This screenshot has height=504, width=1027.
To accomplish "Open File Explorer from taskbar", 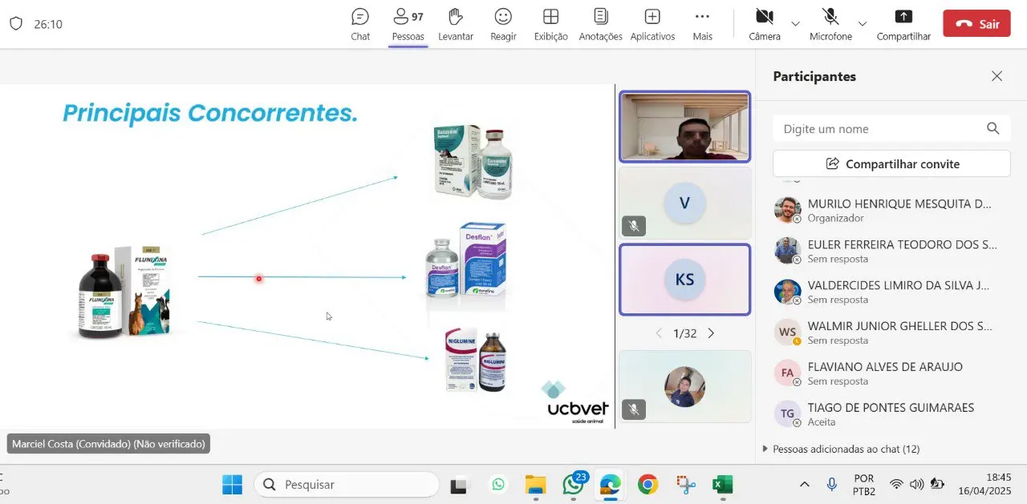I will pyautogui.click(x=535, y=485).
